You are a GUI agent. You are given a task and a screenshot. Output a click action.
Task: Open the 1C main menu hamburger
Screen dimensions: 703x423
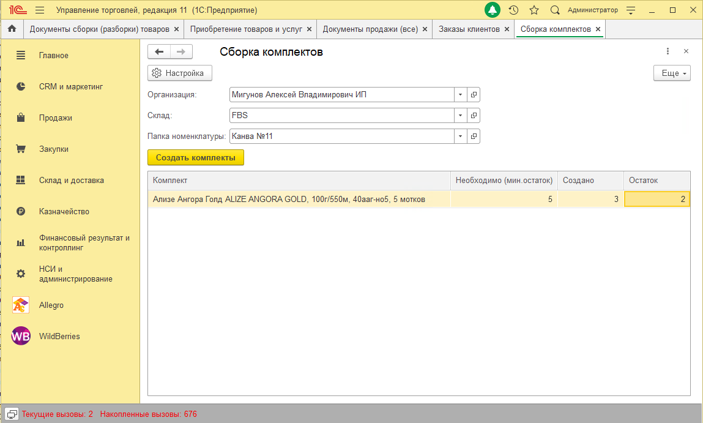pyautogui.click(x=40, y=10)
